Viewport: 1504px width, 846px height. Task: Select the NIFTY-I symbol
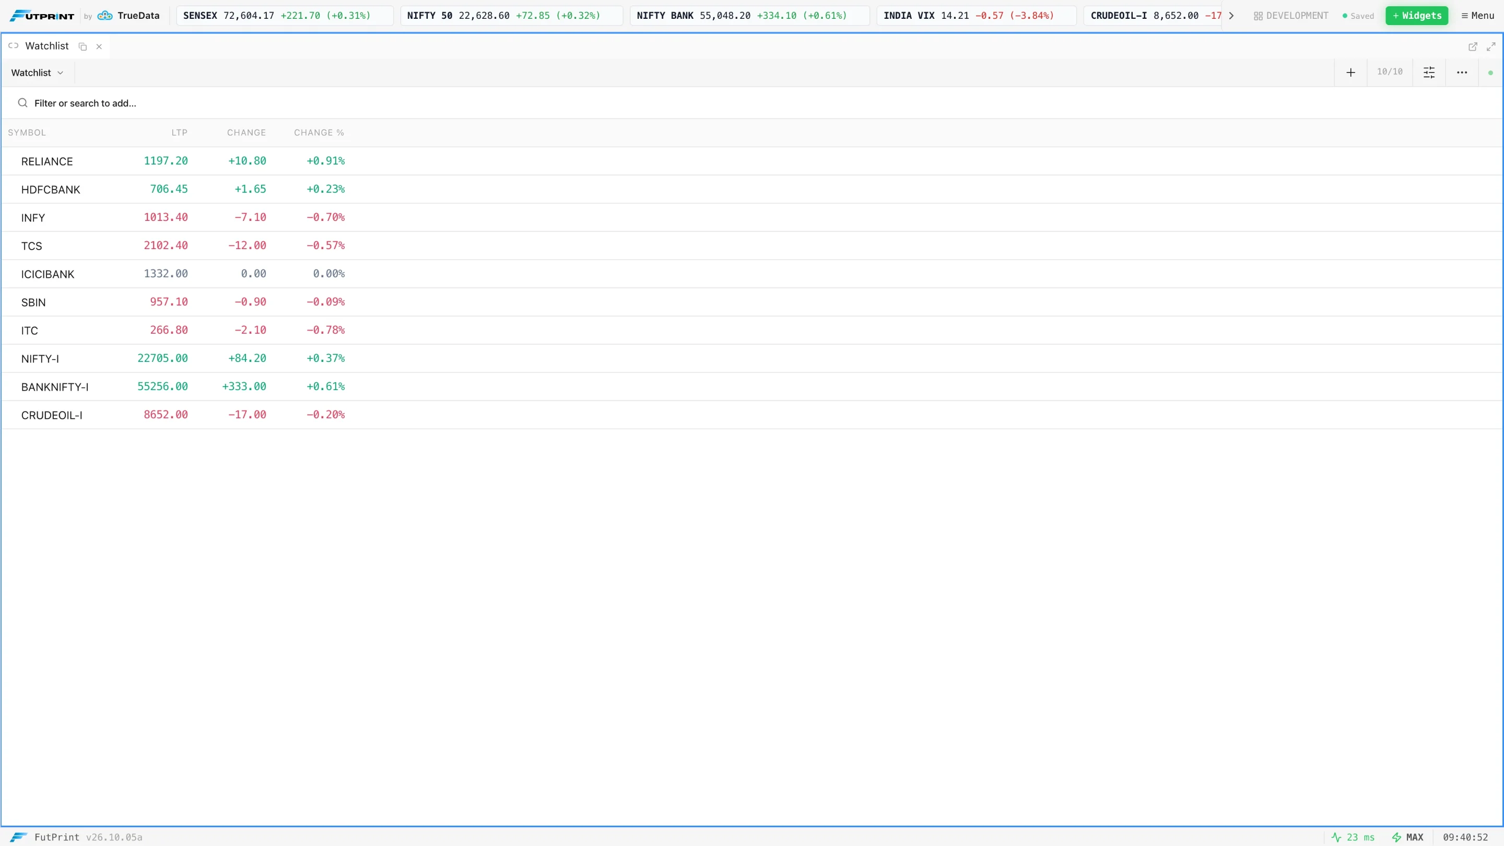coord(40,358)
